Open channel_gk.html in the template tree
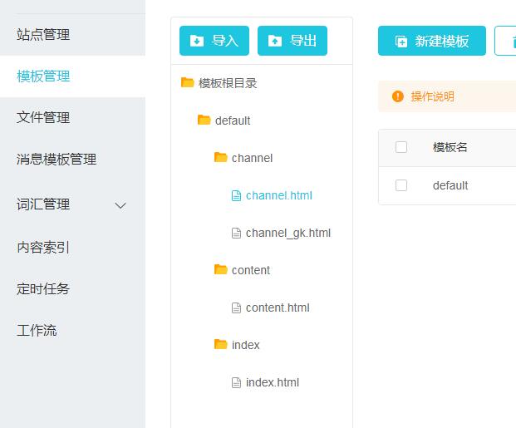The image size is (516, 428). point(287,233)
